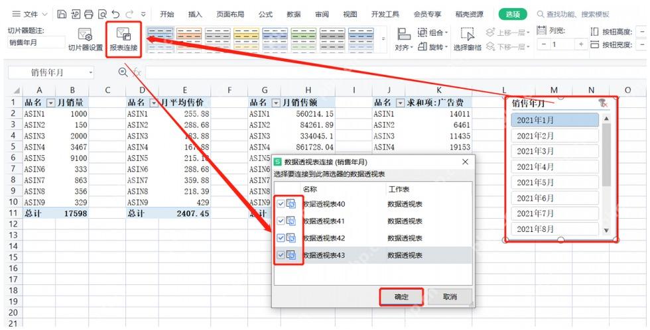Click the Save icon in quick access toolbar
650x330 pixels.
62,14
